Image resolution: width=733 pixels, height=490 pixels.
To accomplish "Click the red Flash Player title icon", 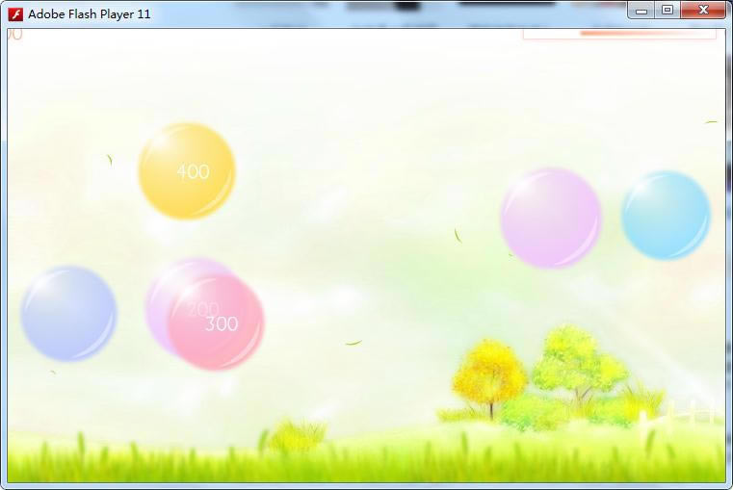I will 15,14.
